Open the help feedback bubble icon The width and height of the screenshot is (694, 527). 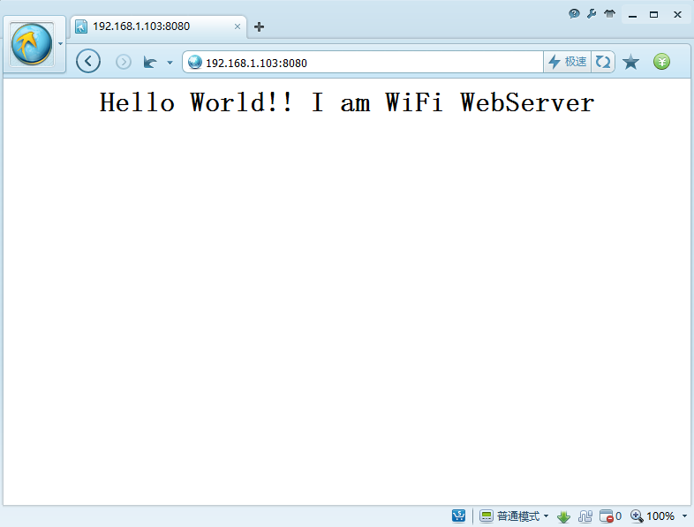[574, 14]
